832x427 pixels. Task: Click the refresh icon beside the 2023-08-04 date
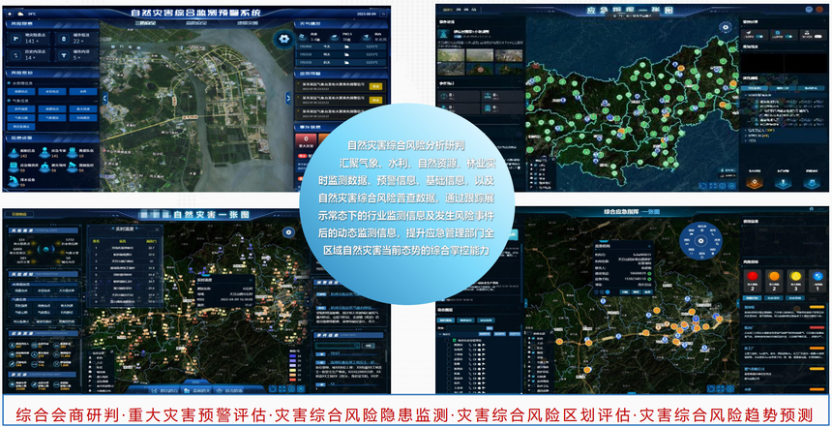tap(384, 14)
